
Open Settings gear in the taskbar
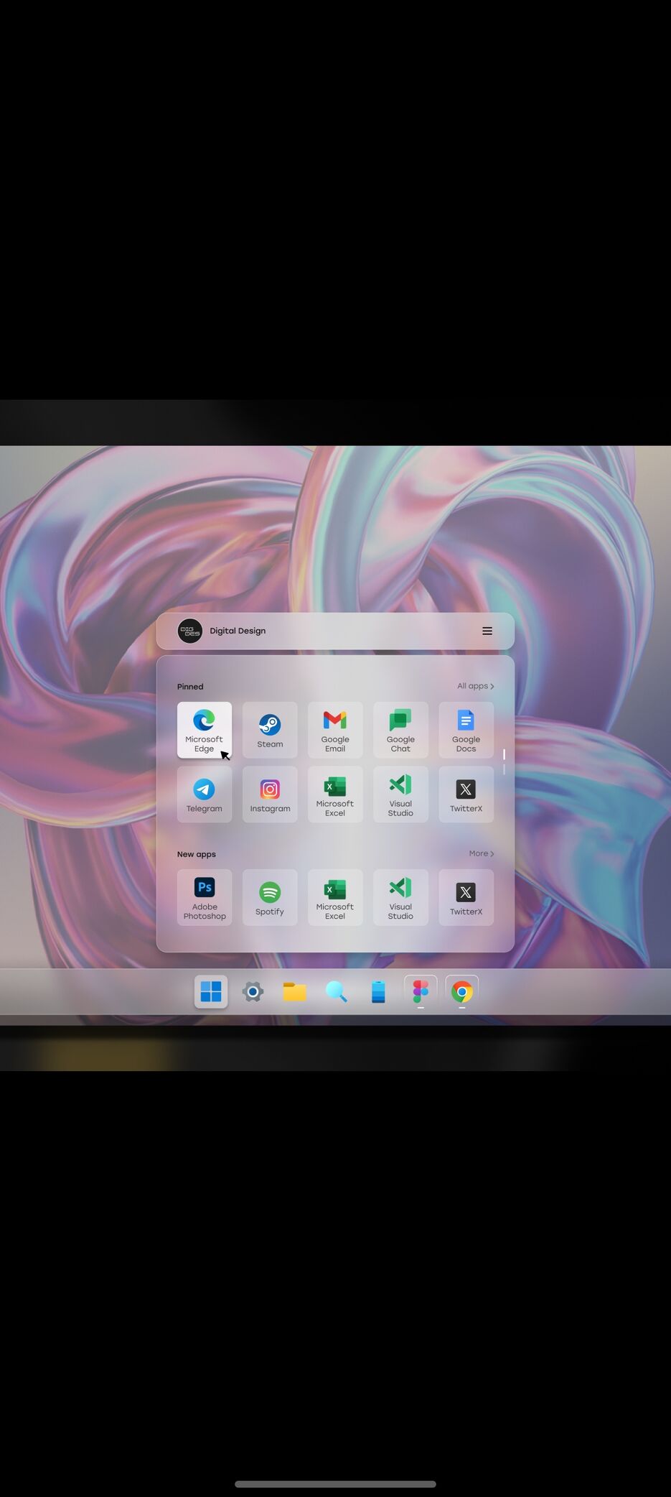click(x=253, y=991)
